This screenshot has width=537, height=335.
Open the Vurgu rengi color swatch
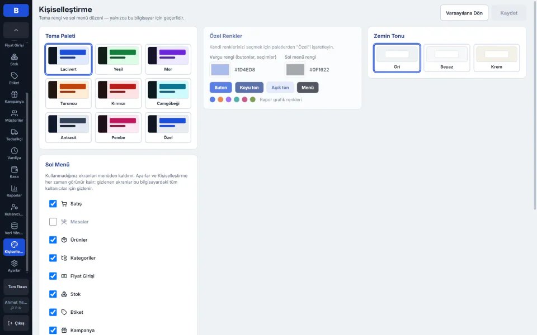pyautogui.click(x=220, y=69)
